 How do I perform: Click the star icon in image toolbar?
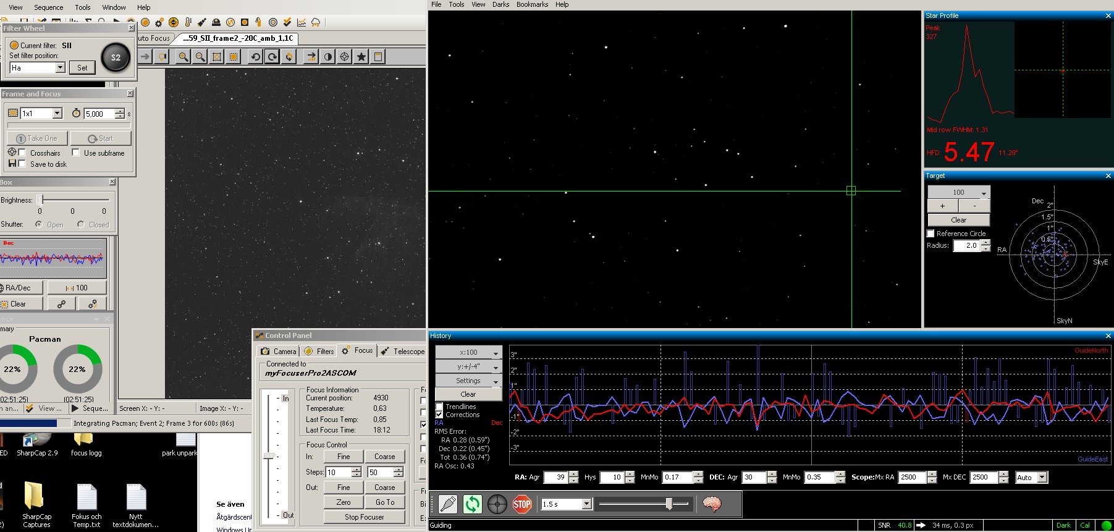(361, 57)
